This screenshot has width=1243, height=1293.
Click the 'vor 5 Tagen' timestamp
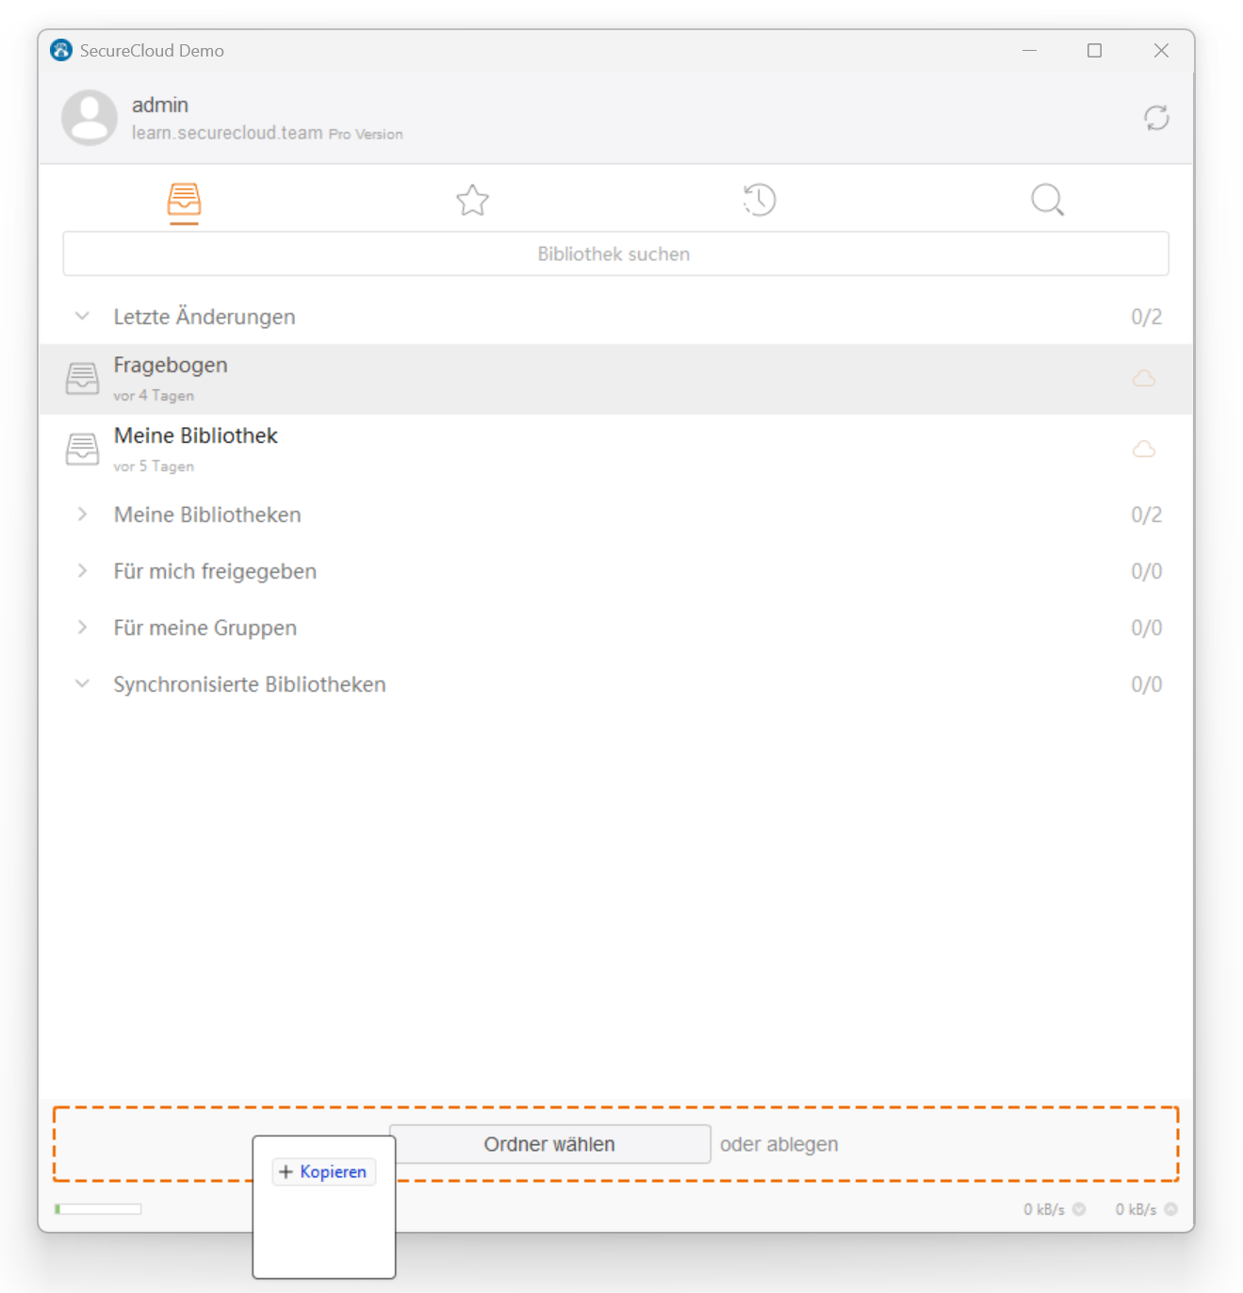click(x=154, y=466)
